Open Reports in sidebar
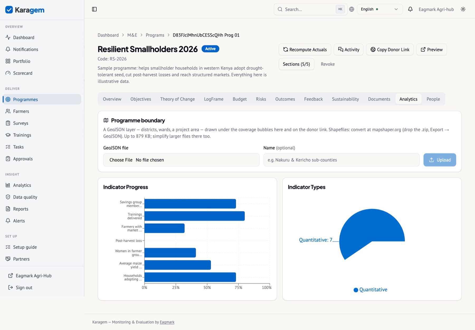This screenshot has height=330, width=475. click(42, 209)
